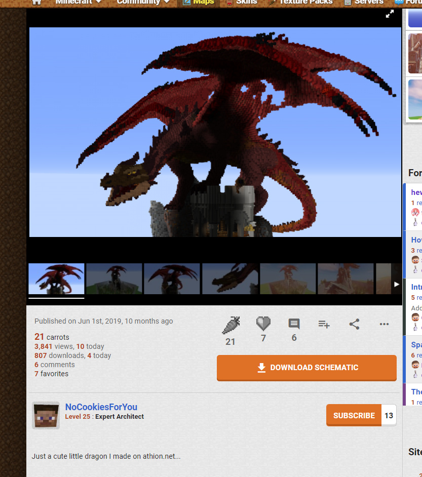Click the '807 downloads, 4 today' text
Screen dimensions: 422x477
click(73, 355)
